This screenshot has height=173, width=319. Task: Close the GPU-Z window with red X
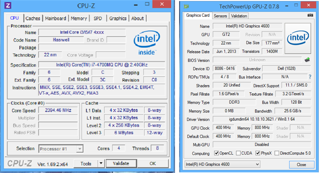(x=309, y=5)
